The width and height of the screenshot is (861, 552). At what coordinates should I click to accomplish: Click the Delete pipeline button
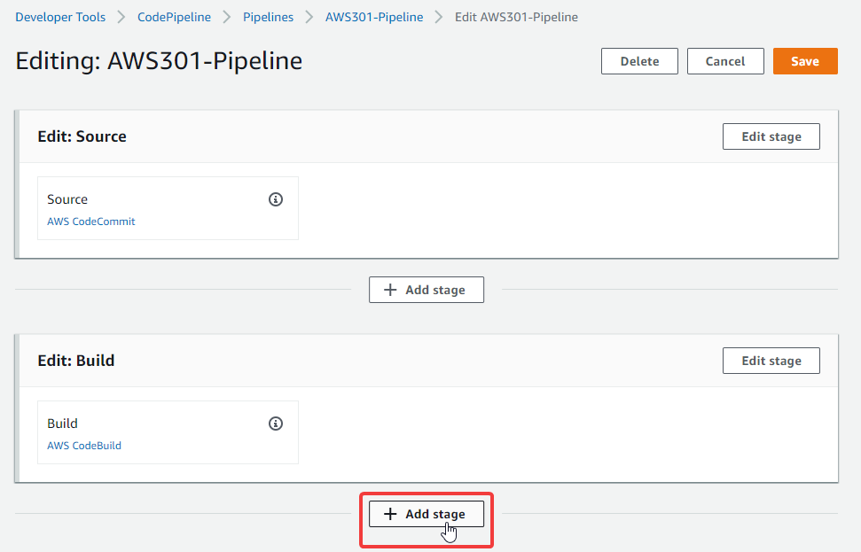click(639, 61)
